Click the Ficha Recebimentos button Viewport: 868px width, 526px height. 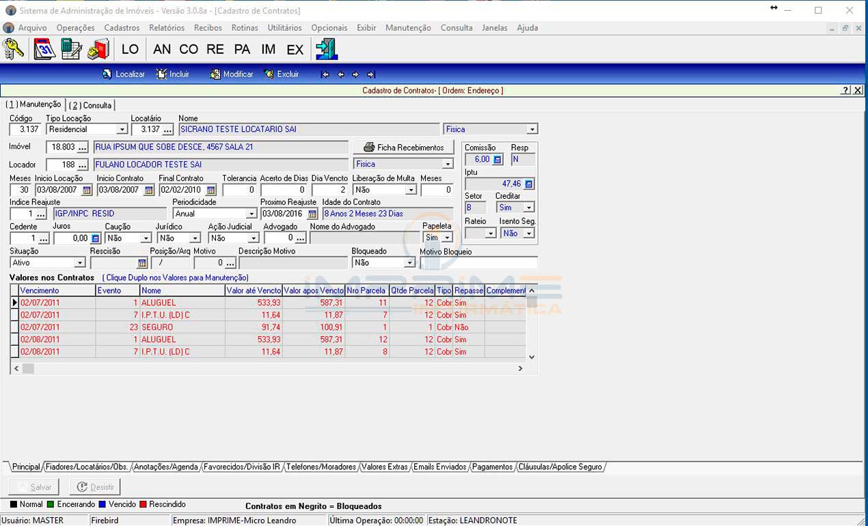click(403, 148)
